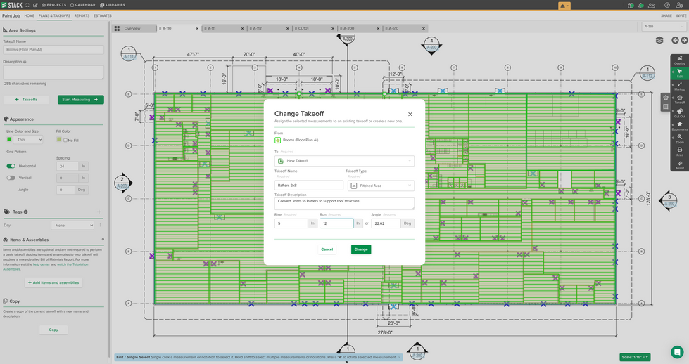Open Bookmarks from the right toolbar
This screenshot has width=689, height=364.
coord(679,126)
